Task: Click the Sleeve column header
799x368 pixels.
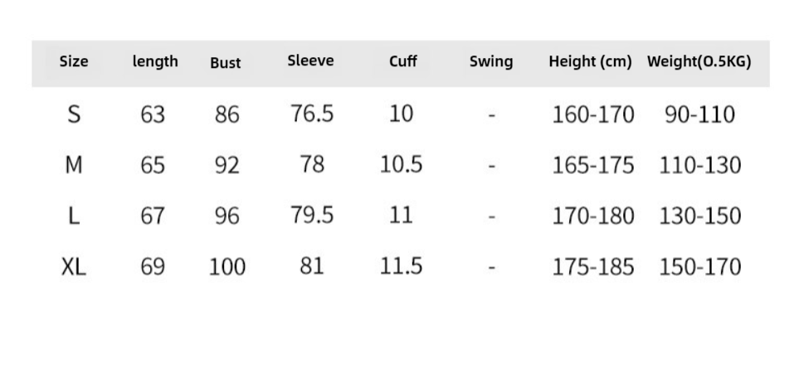Action: (310, 61)
